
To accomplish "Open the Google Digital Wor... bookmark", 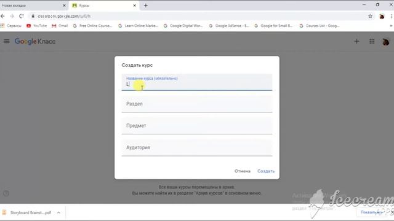I will click(x=183, y=26).
